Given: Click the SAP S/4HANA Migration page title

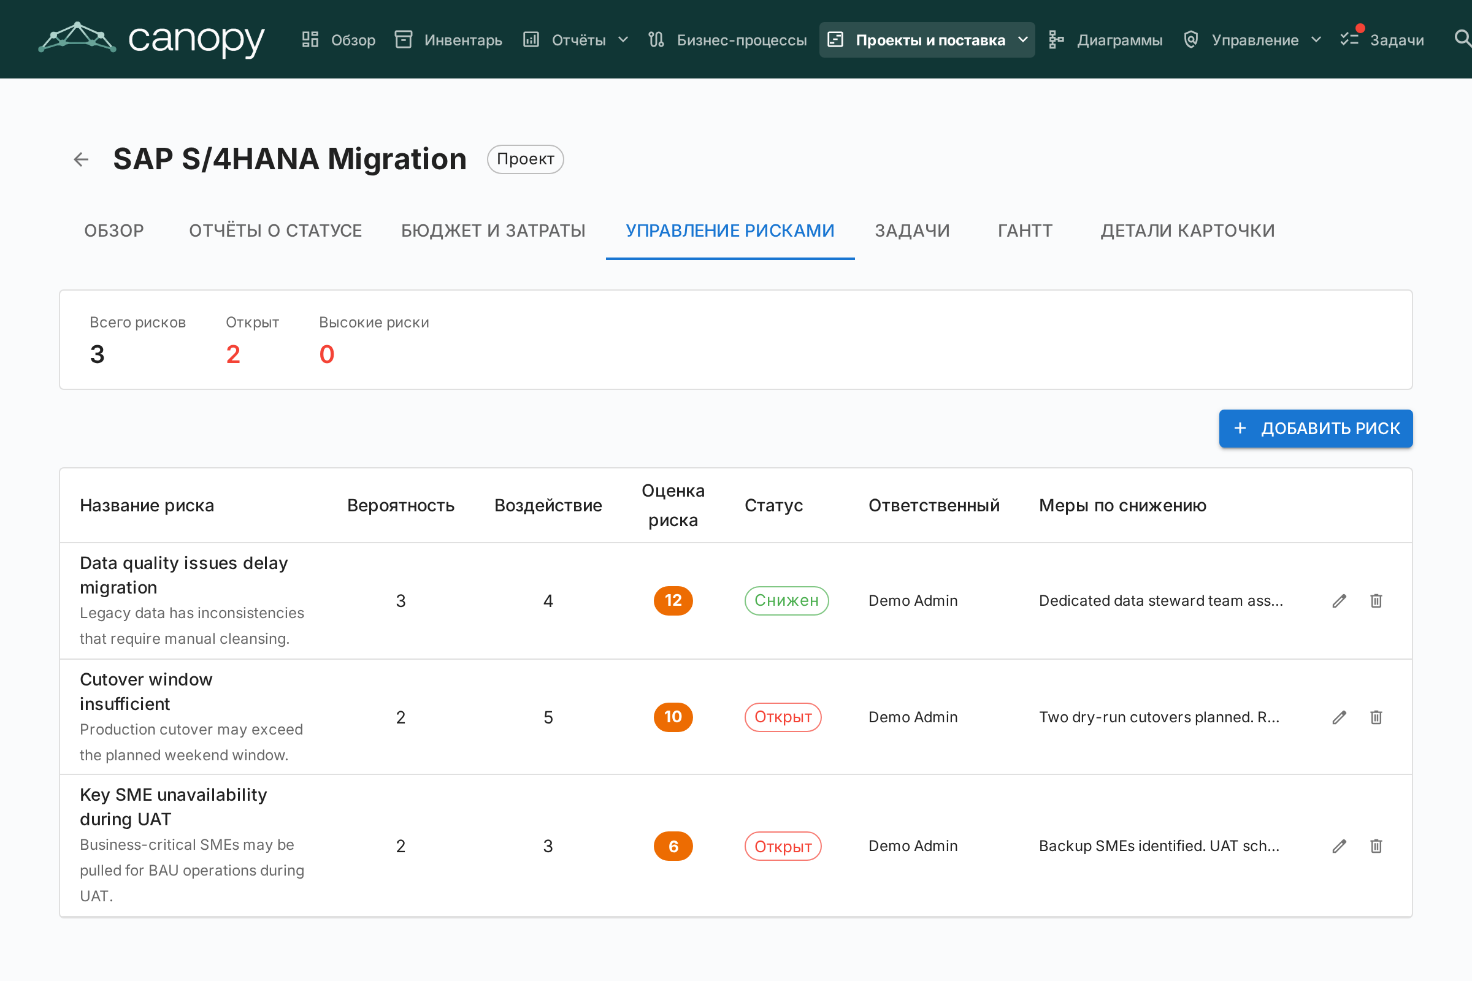Looking at the screenshot, I should [289, 159].
